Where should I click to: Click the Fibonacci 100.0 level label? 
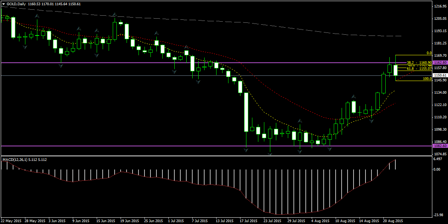click(427, 79)
